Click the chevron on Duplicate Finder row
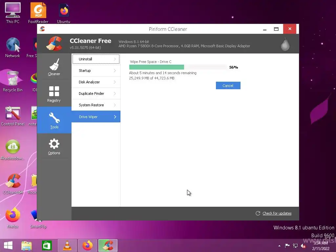336x252 pixels. pyautogui.click(x=115, y=94)
